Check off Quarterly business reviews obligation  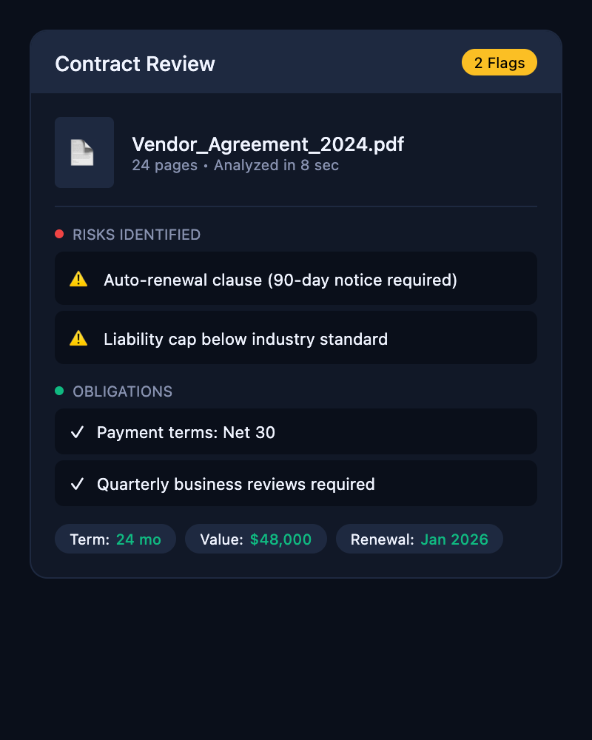[296, 483]
